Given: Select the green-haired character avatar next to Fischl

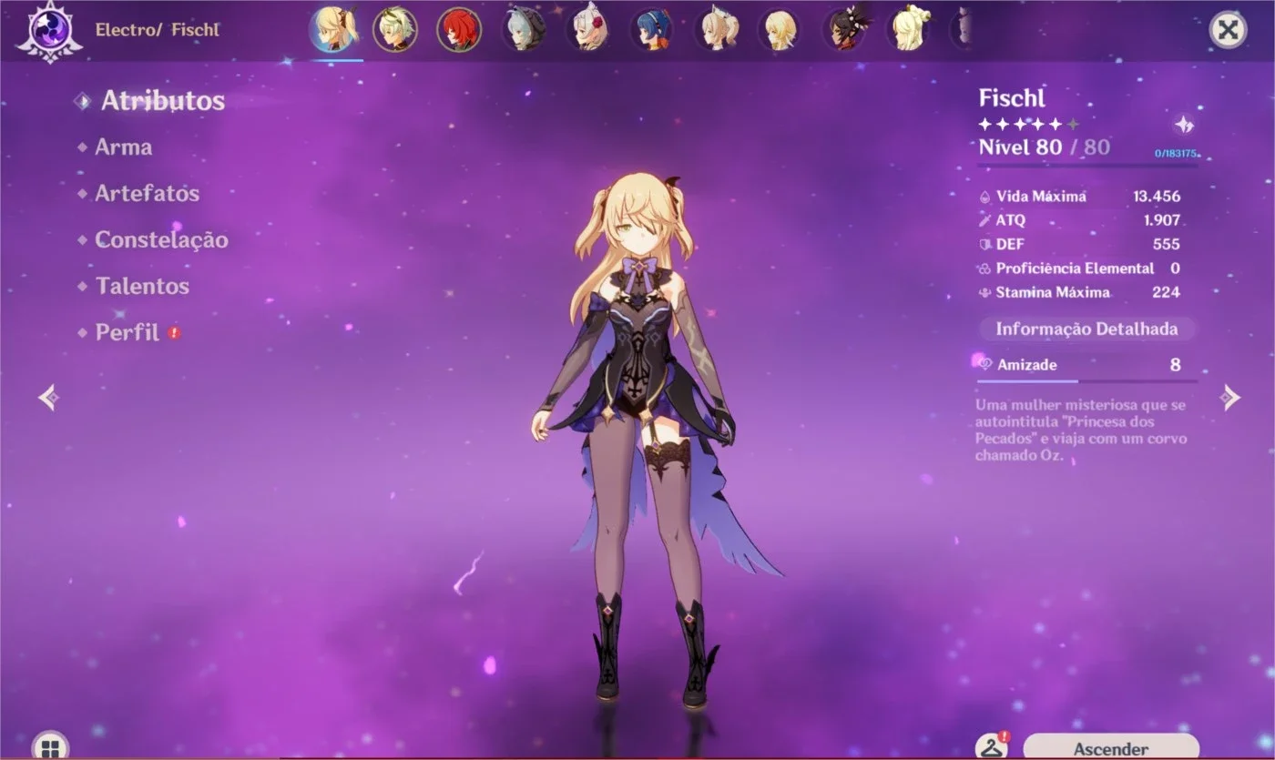Looking at the screenshot, I should [394, 29].
